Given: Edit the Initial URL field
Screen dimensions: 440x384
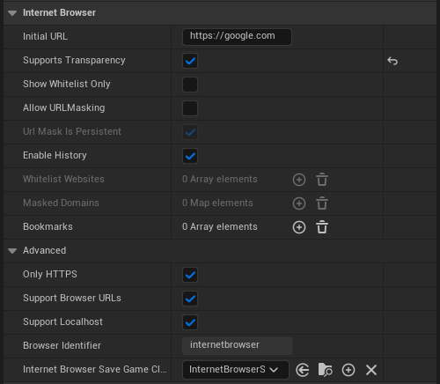Looking at the screenshot, I should [237, 37].
